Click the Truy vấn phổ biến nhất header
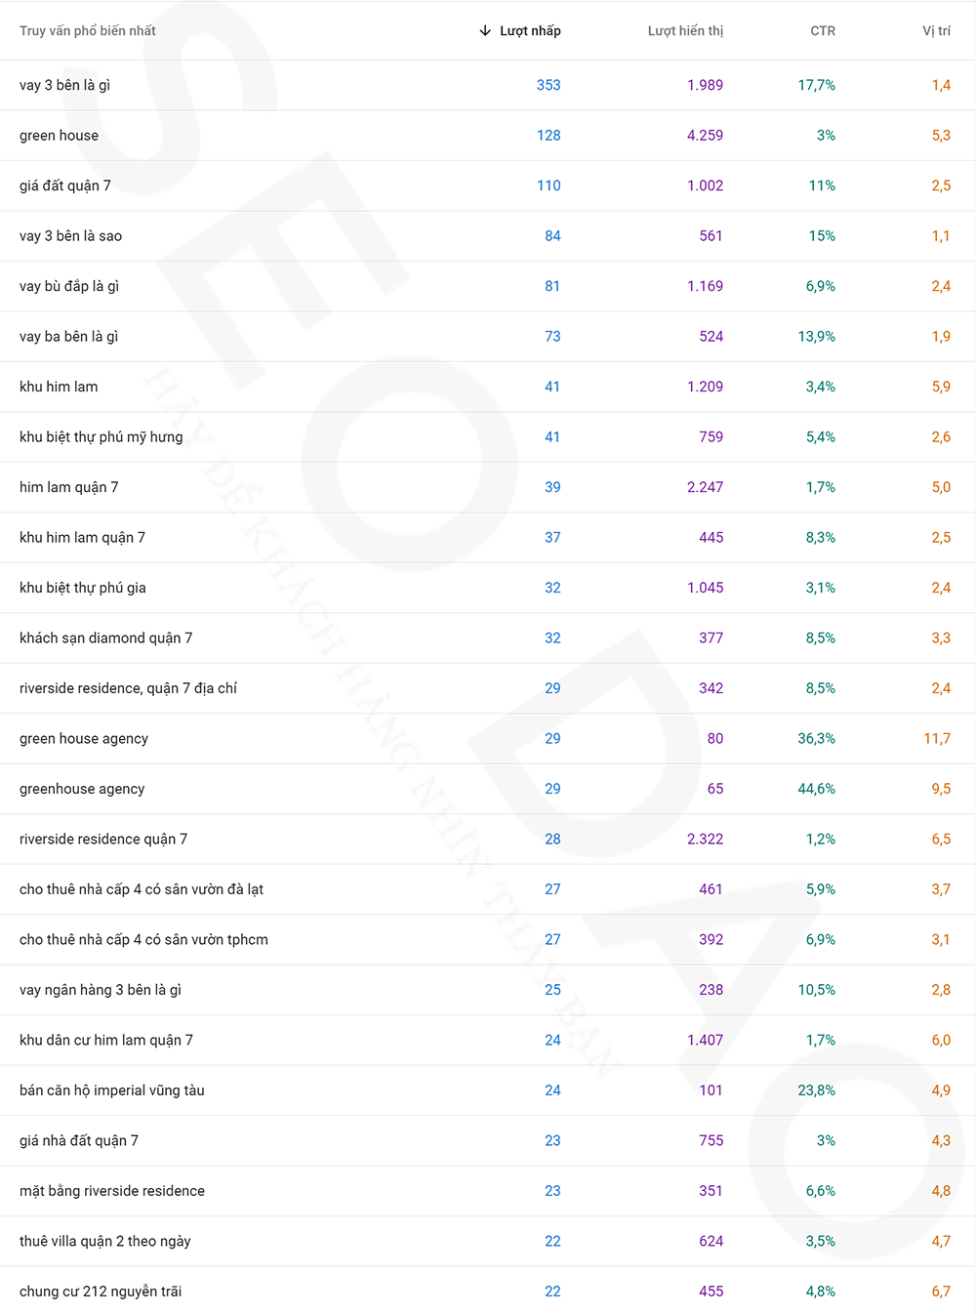Image resolution: width=976 pixels, height=1314 pixels. (88, 31)
